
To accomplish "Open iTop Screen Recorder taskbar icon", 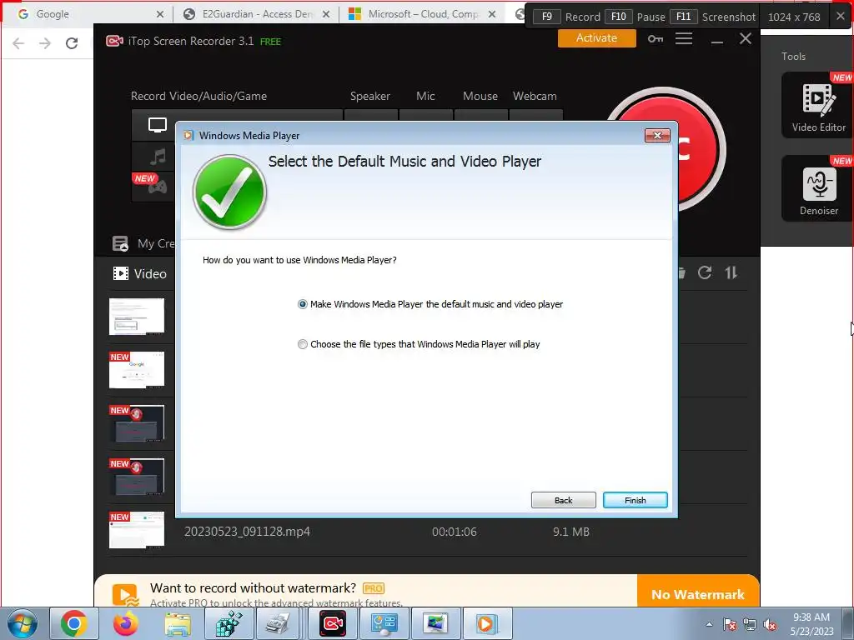I will (333, 623).
